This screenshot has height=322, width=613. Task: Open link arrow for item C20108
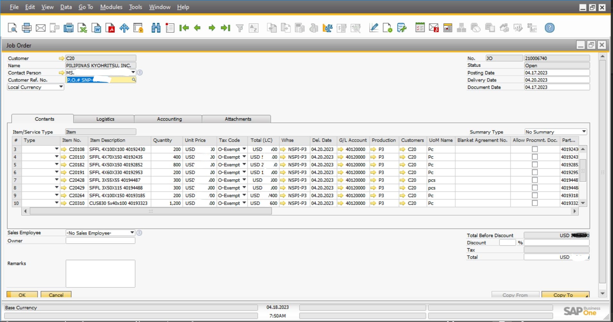click(63, 149)
